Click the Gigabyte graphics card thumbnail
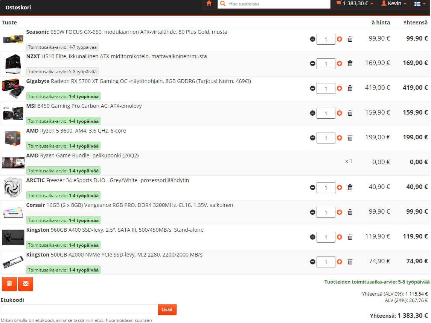431x323 pixels. coord(13,89)
